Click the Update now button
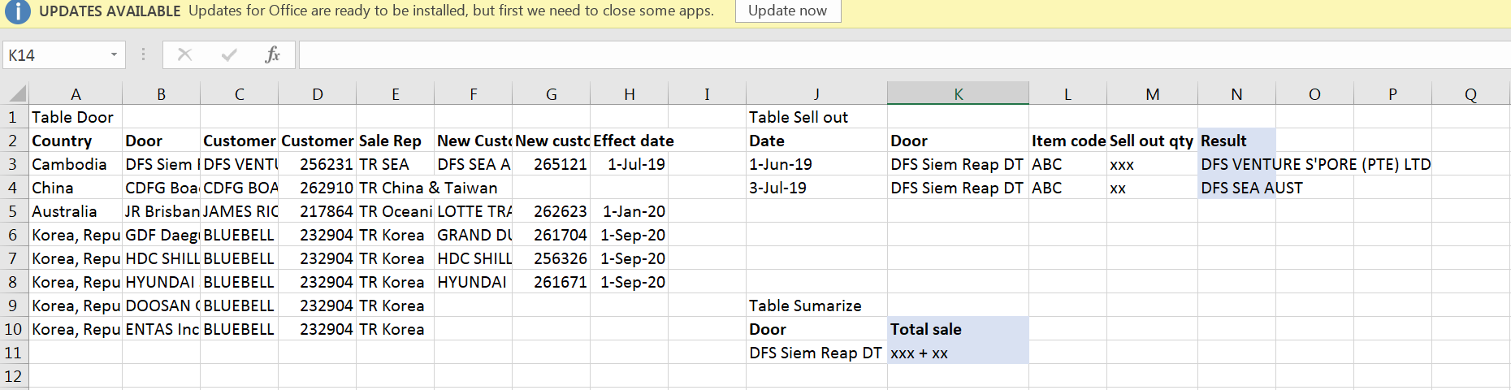Image resolution: width=1511 pixels, height=390 pixels. pyautogui.click(x=787, y=11)
